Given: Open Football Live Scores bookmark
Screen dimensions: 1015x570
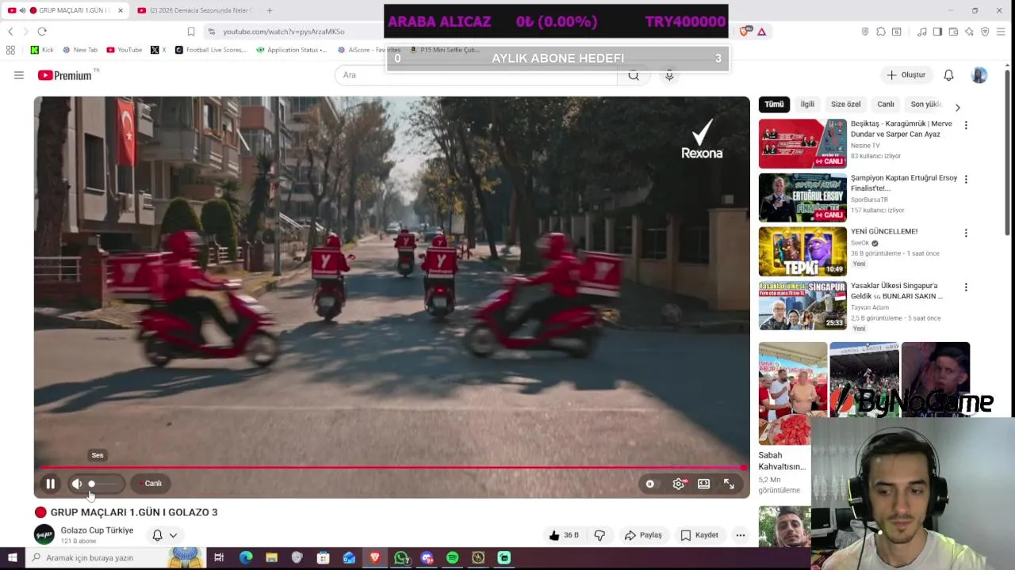Looking at the screenshot, I should [211, 50].
